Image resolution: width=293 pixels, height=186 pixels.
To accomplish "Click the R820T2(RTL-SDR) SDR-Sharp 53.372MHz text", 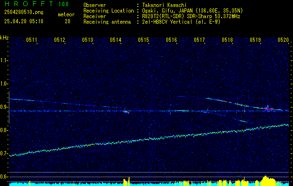I will click(191, 16).
